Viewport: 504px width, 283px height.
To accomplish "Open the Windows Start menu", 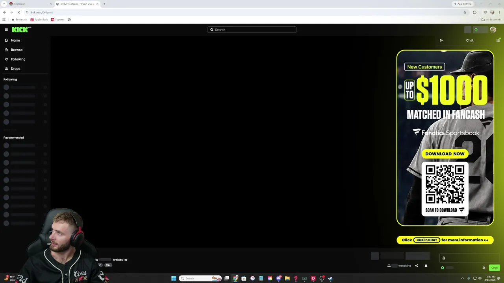I will 174,278.
